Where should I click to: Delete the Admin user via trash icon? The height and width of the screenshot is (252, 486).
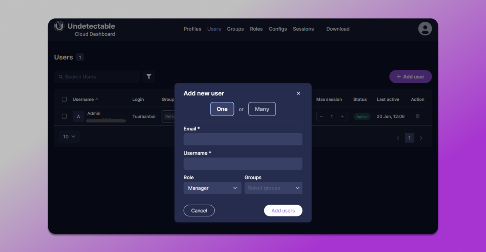(417, 116)
